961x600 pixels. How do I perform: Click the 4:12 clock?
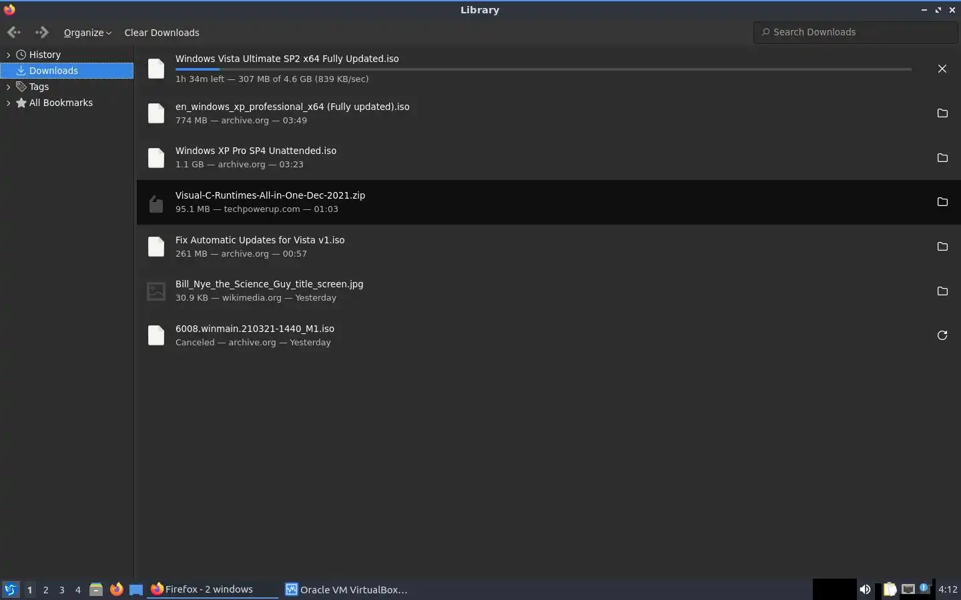tap(948, 589)
